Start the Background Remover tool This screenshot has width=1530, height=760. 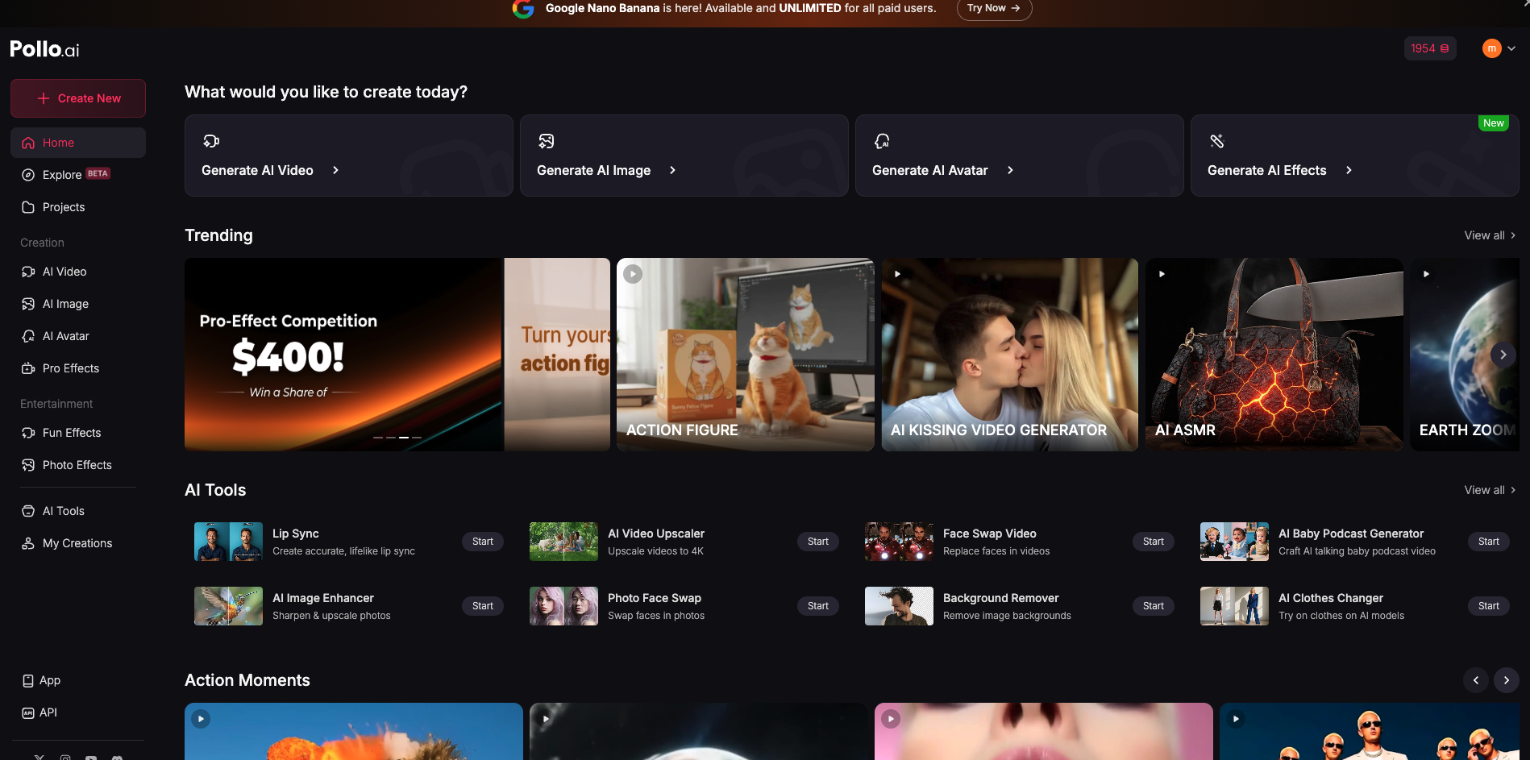pos(1154,606)
